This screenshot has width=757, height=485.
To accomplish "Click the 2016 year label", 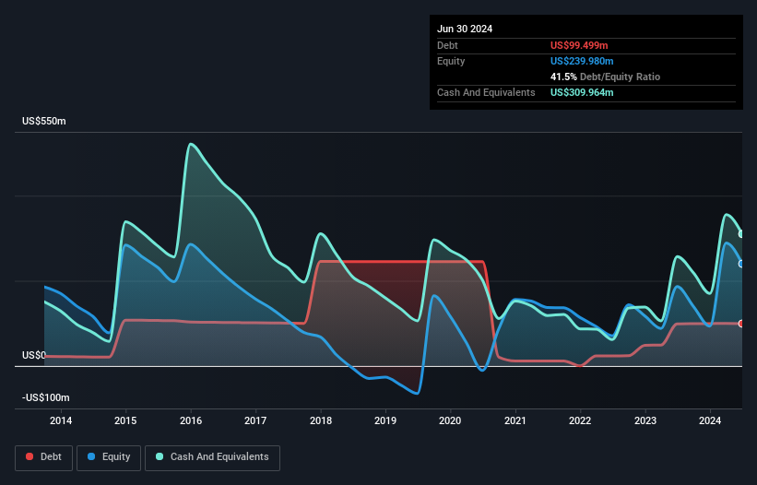I will (x=191, y=420).
